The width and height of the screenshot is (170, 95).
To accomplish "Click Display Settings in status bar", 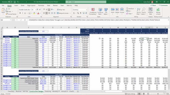I will coord(130,94).
